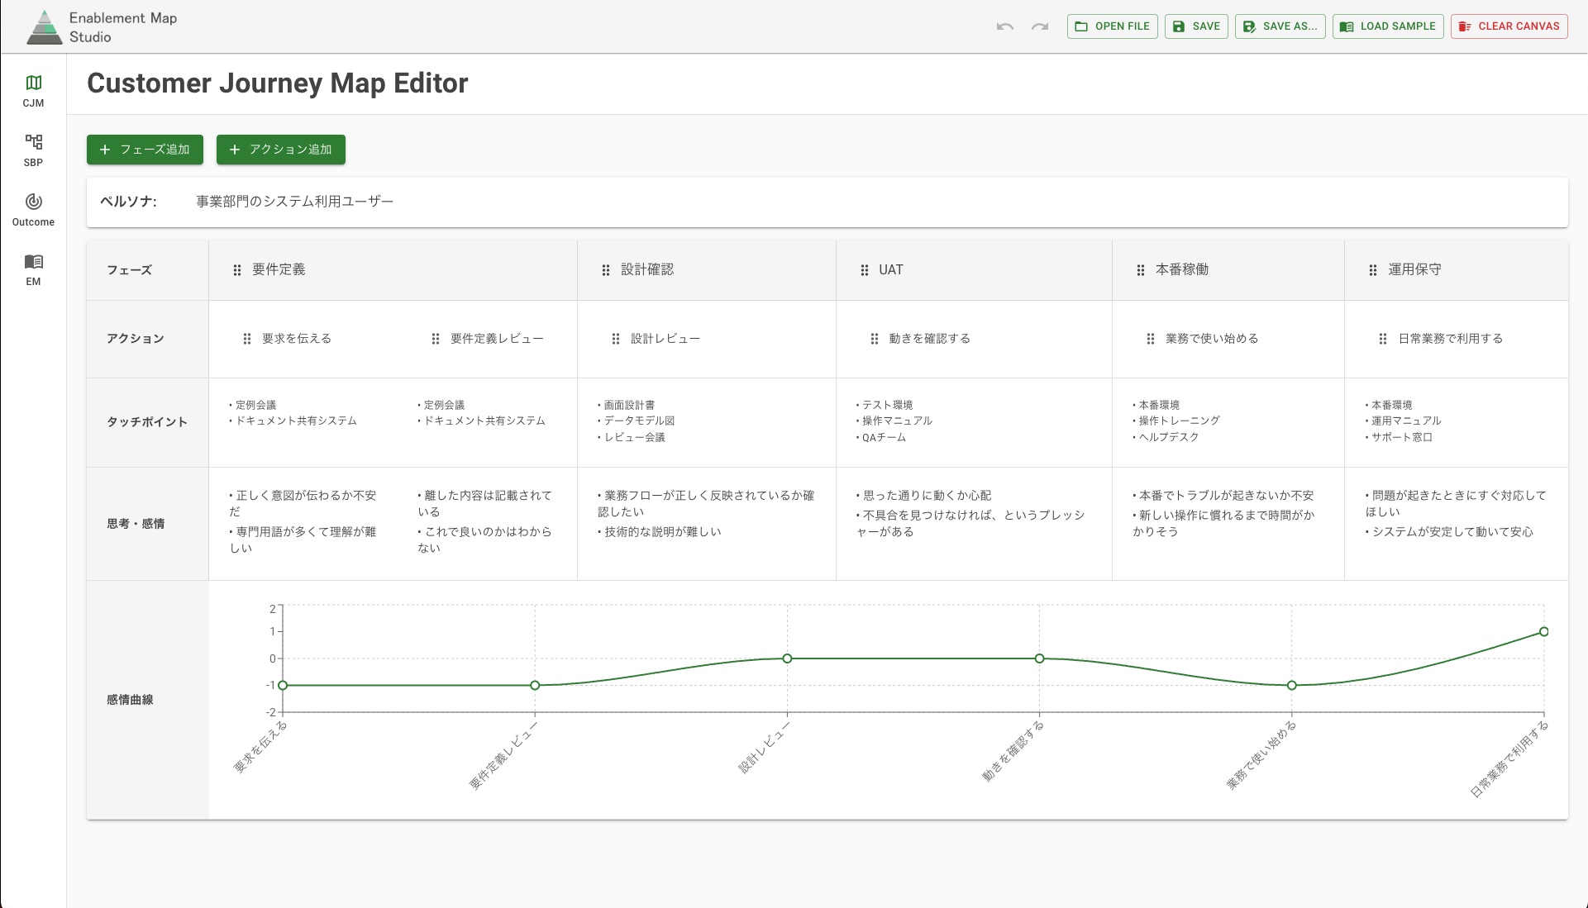Image resolution: width=1588 pixels, height=908 pixels.
Task: Select emotion curve point for 設計レビュー
Action: pyautogui.click(x=787, y=658)
